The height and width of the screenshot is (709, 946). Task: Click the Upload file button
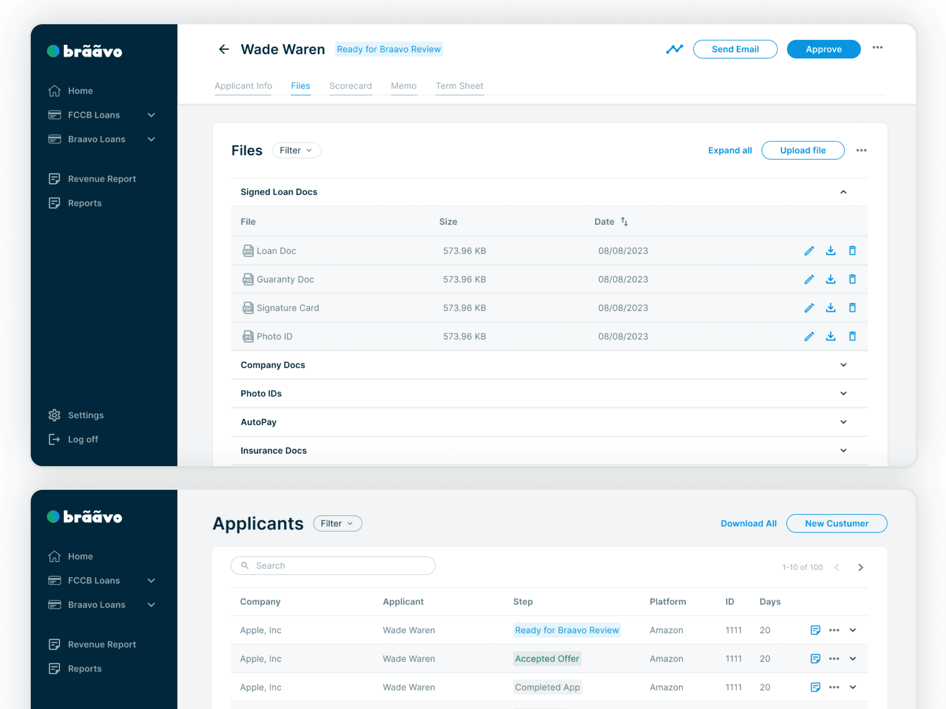802,150
